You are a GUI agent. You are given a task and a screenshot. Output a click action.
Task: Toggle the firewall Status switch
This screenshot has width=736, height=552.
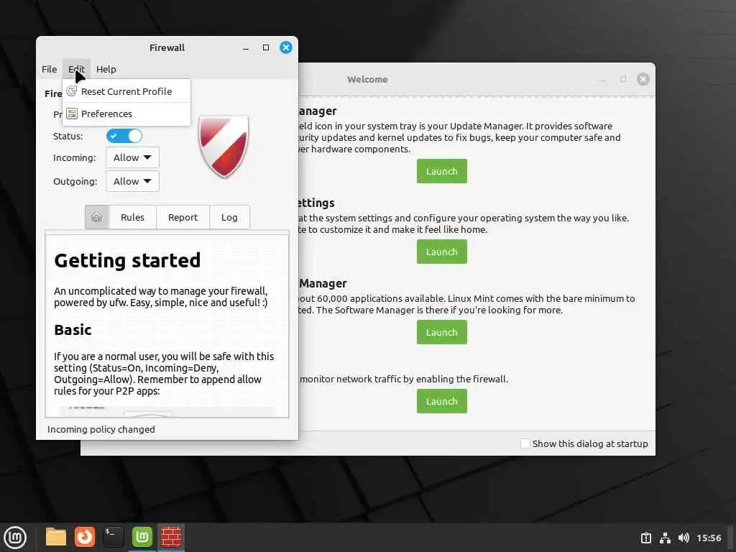124,136
